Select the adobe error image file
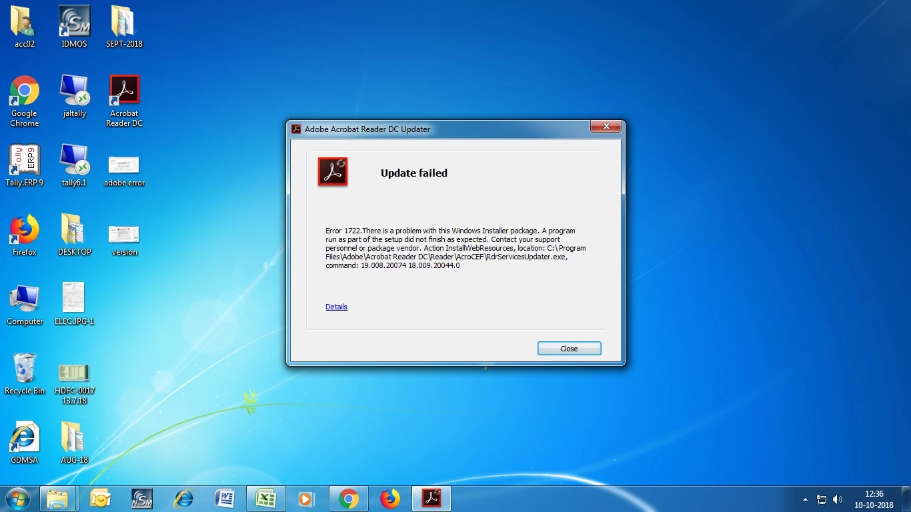The image size is (911, 512). pos(124,171)
